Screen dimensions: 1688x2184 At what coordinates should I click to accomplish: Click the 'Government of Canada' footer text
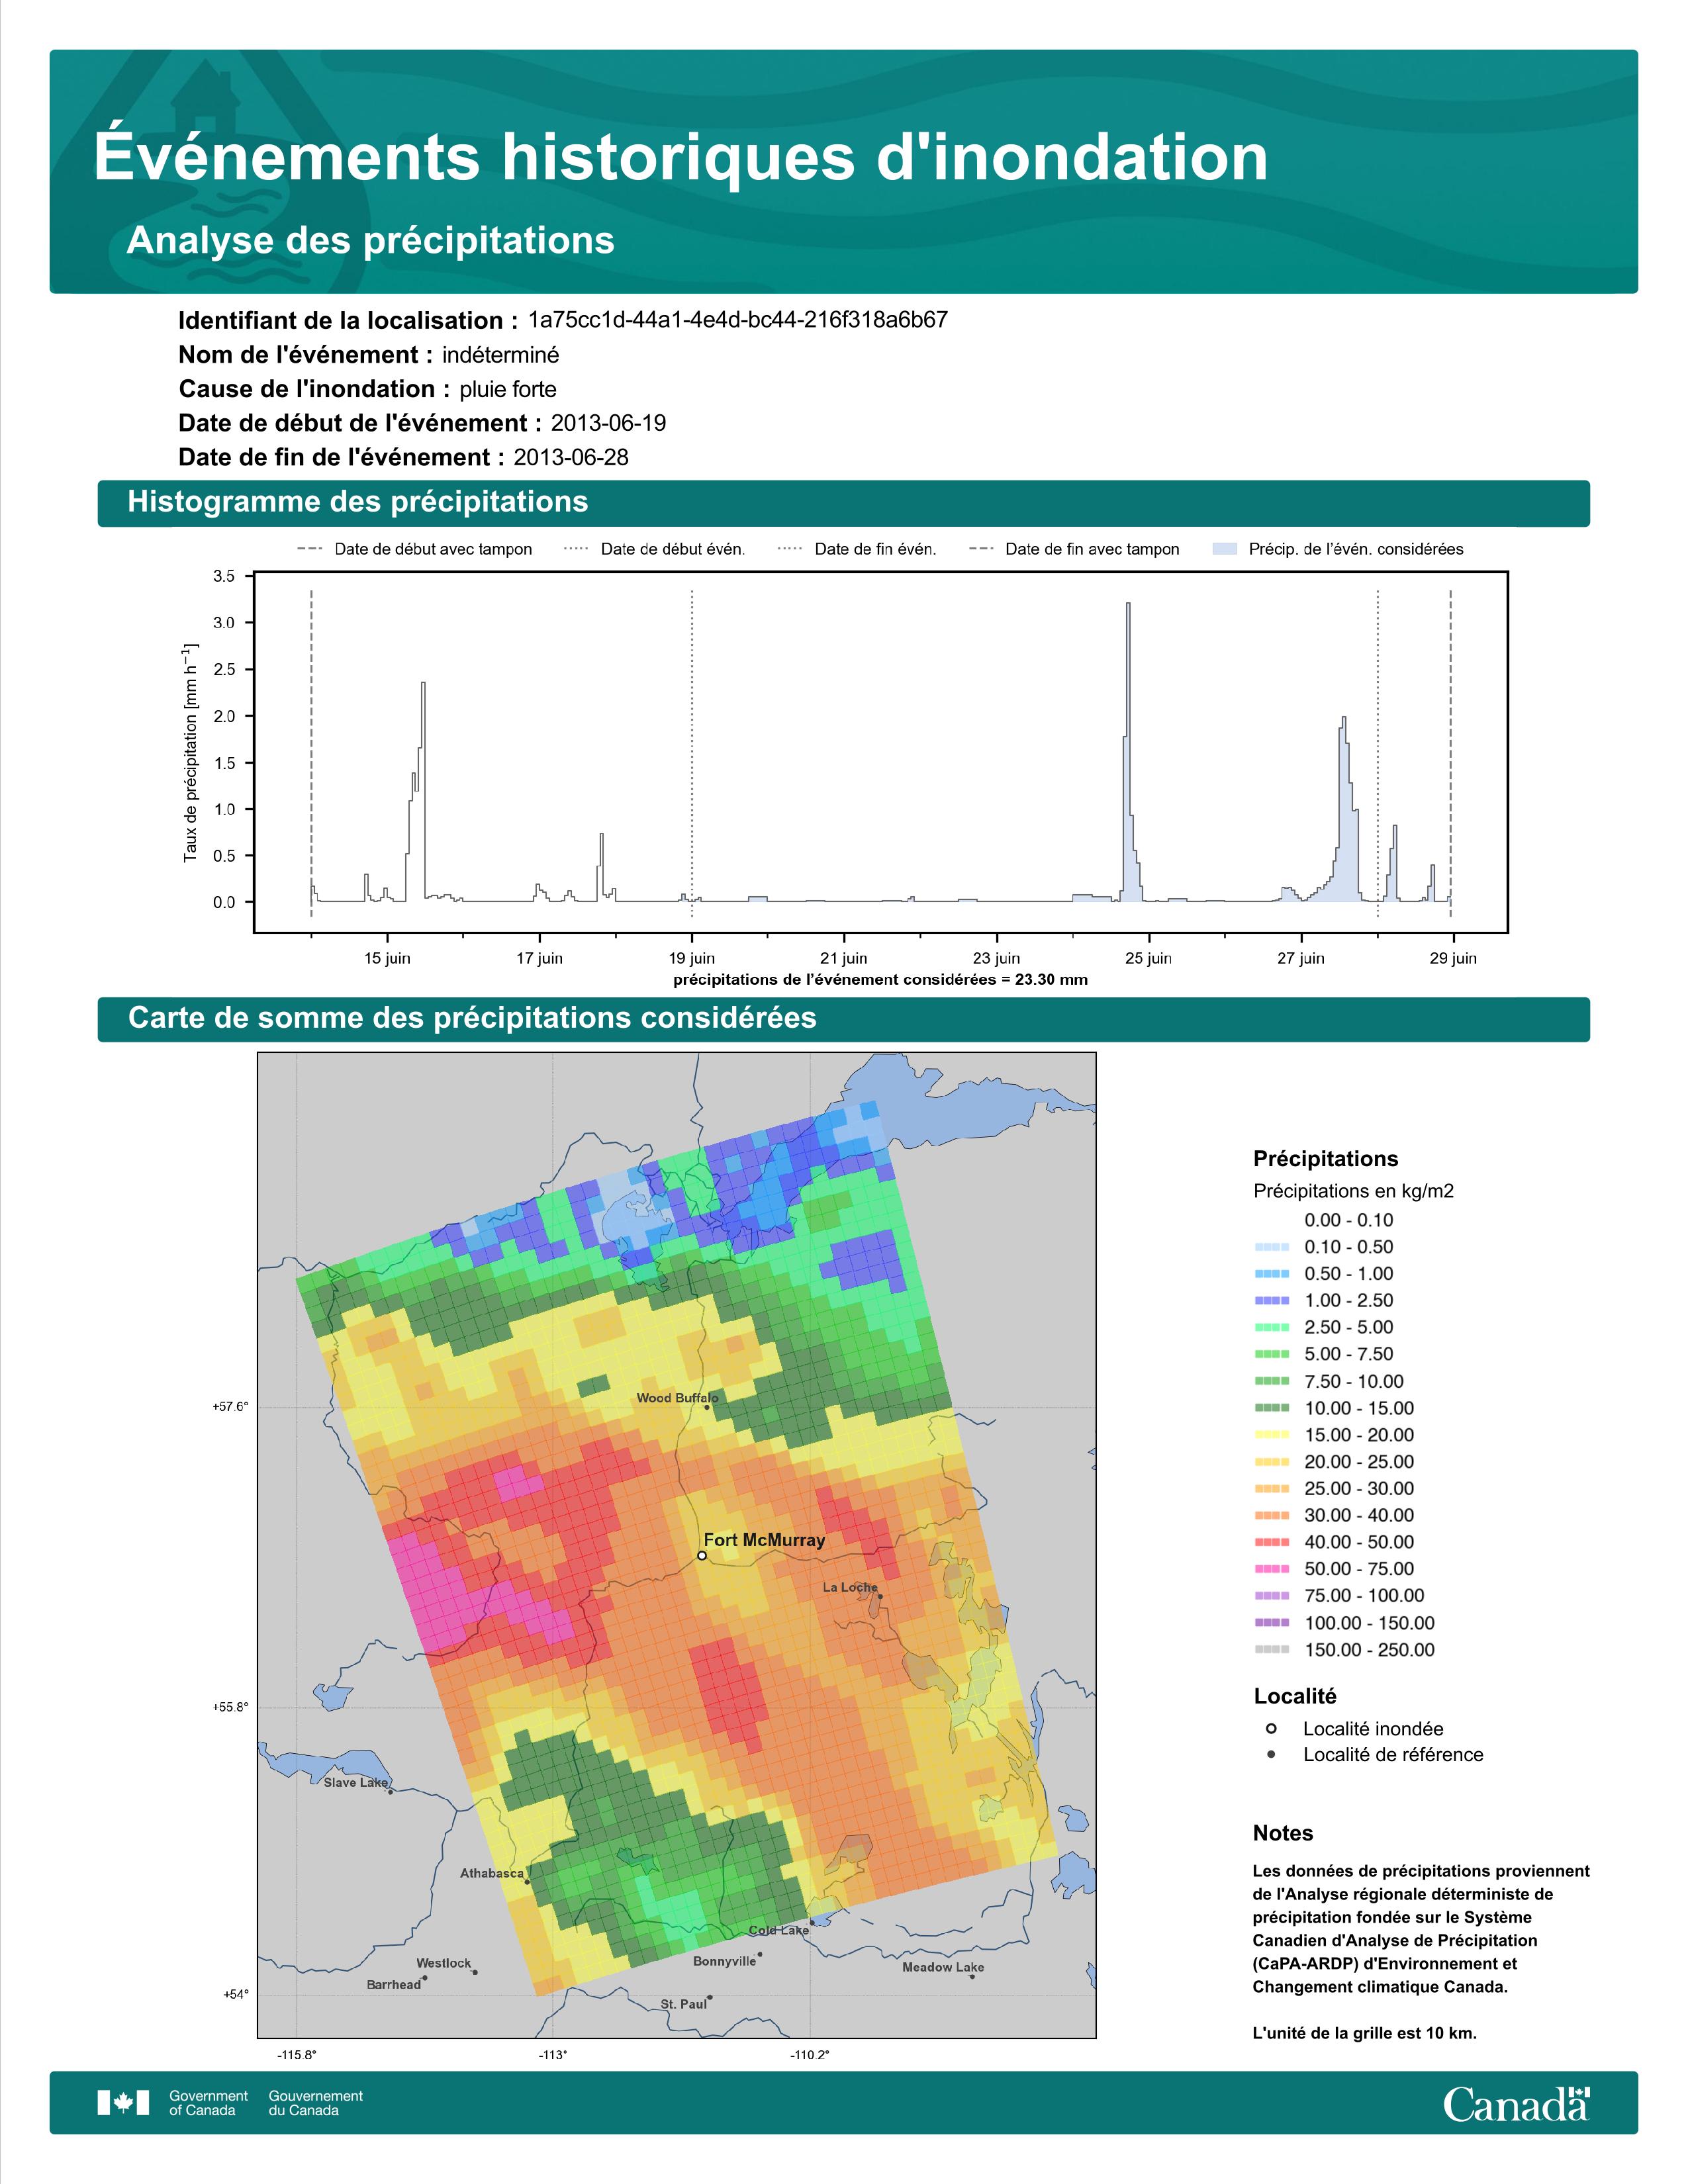[208, 2103]
